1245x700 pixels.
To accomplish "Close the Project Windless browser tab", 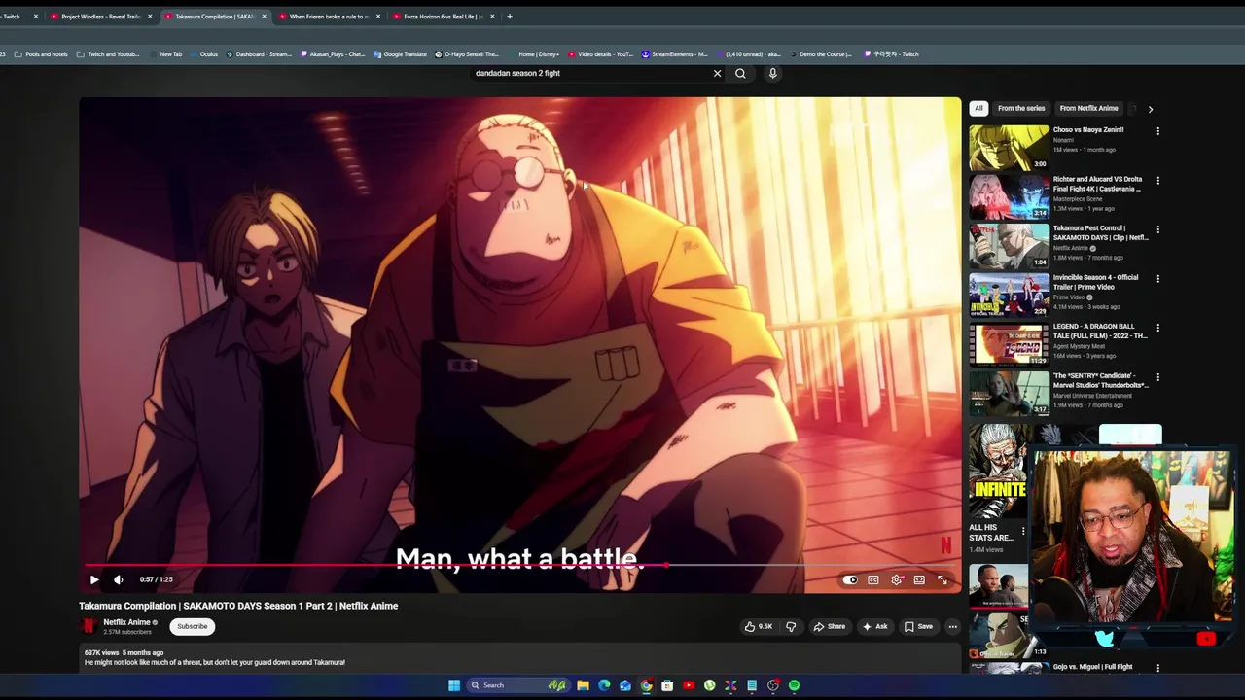I will 150,17.
